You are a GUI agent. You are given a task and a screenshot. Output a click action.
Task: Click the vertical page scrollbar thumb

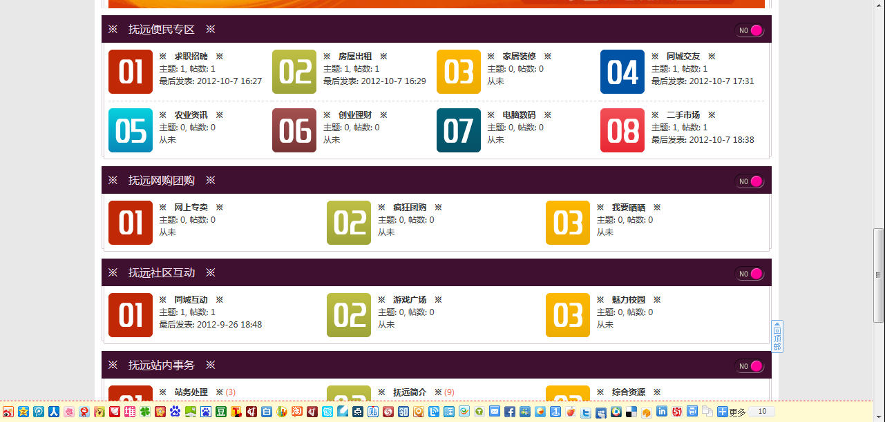point(879,275)
